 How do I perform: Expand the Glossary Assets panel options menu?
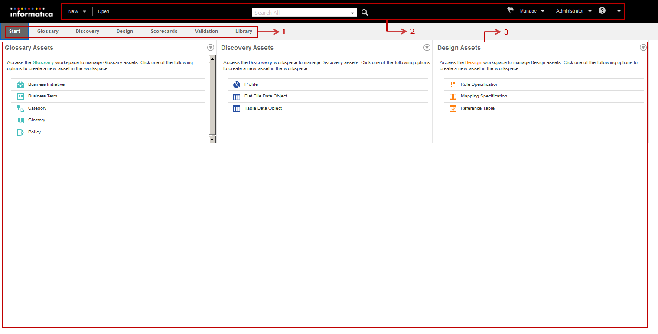click(x=211, y=48)
